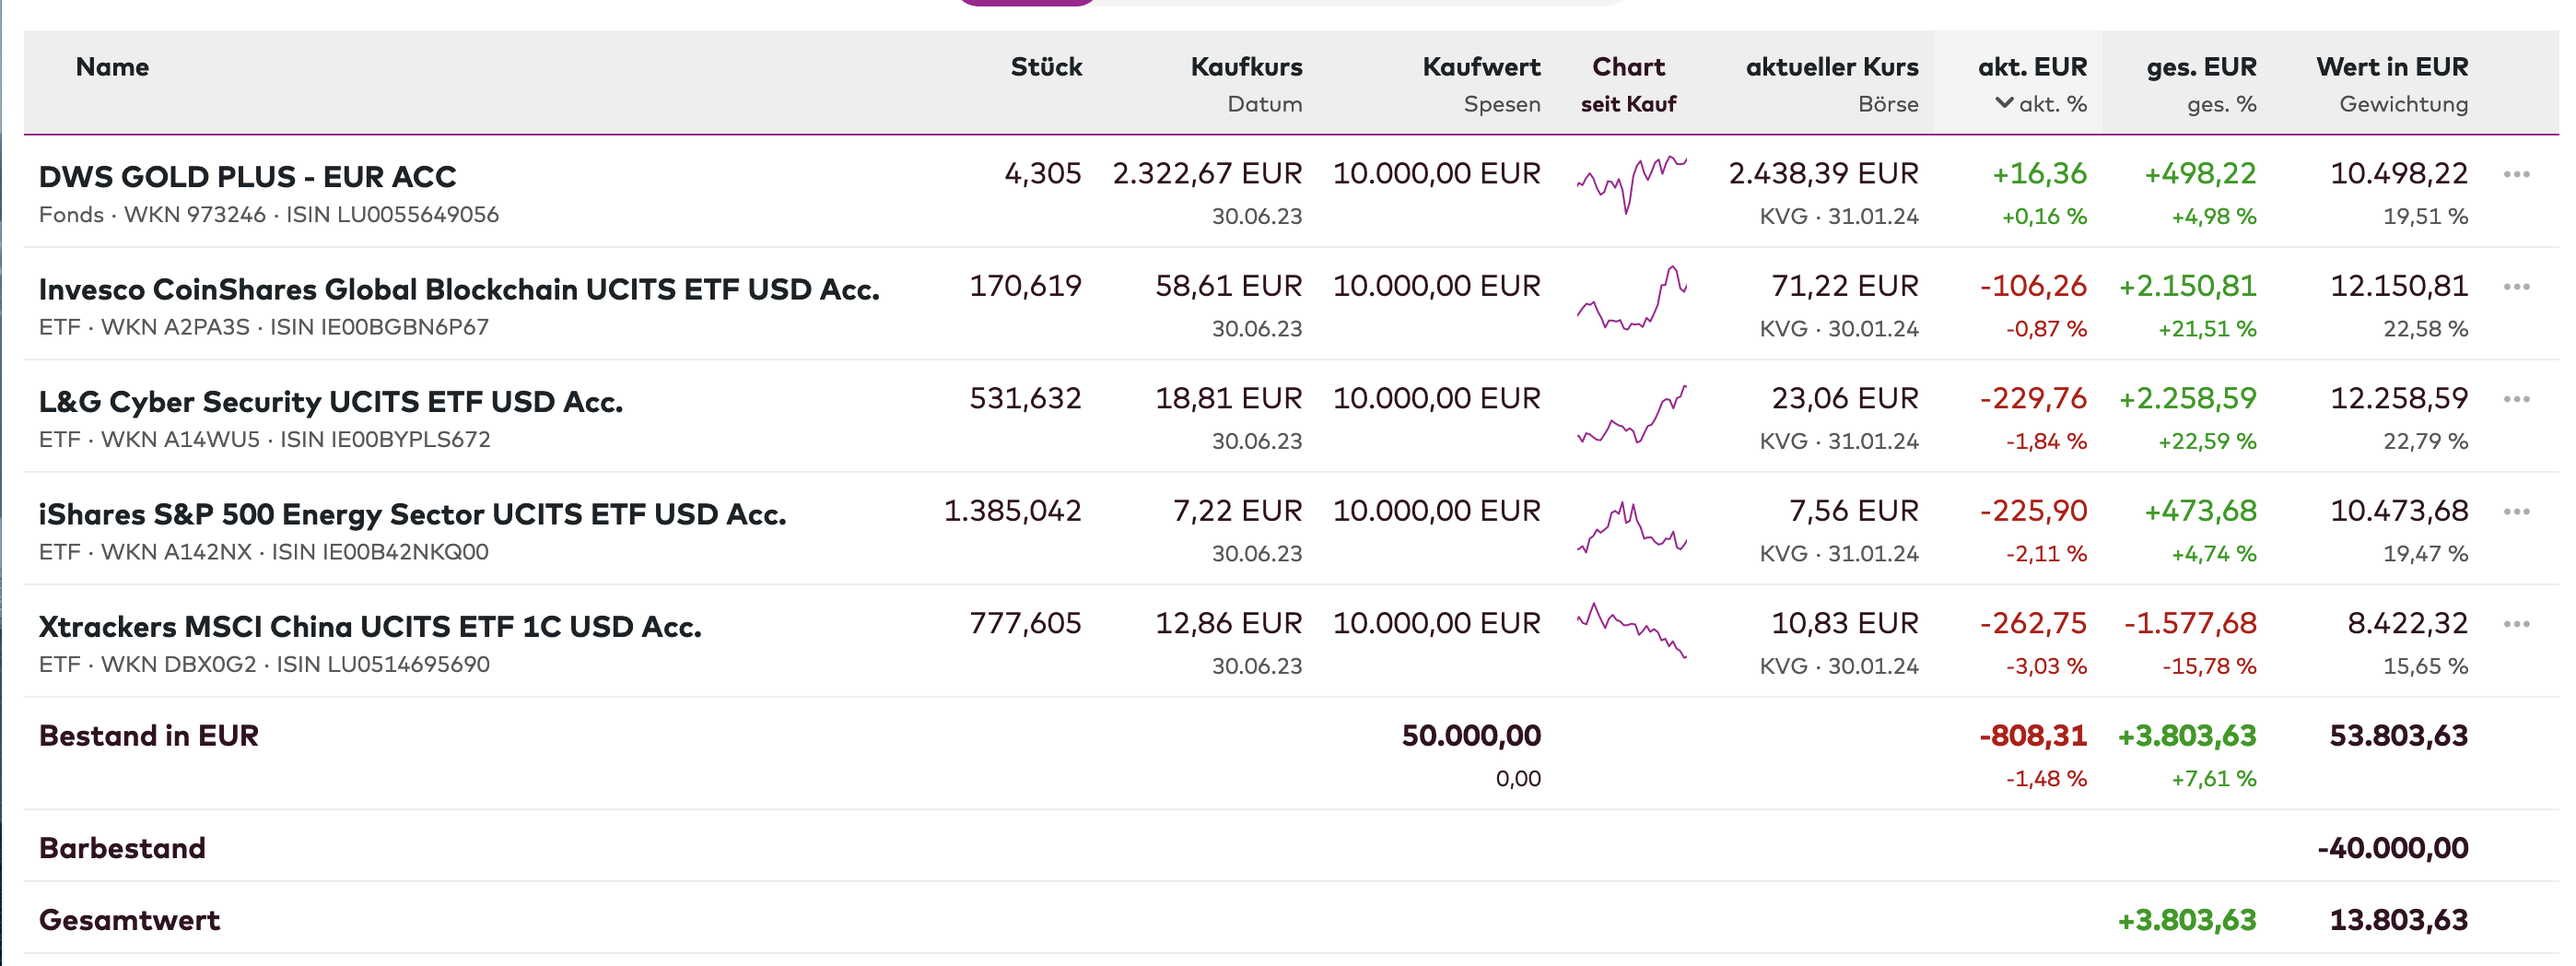Open options menu for DWS GOLD PLUS row
This screenshot has height=966, width=2576.
pos(2516,174)
